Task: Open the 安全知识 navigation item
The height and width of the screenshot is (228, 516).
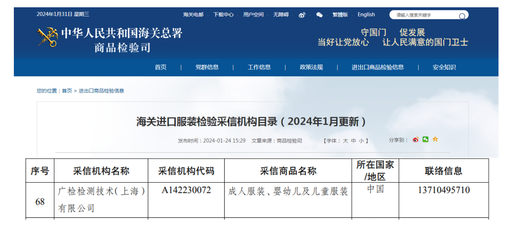Action: [444, 67]
